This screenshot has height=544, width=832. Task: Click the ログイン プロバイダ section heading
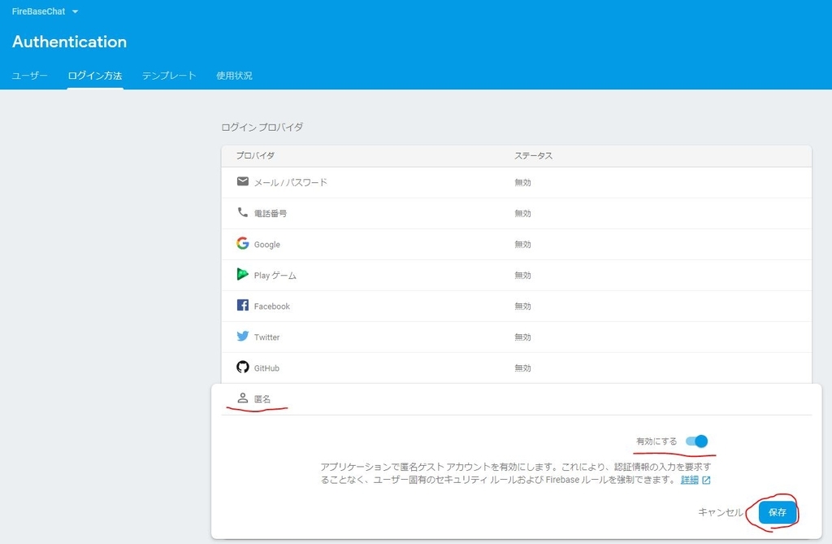pyautogui.click(x=262, y=127)
